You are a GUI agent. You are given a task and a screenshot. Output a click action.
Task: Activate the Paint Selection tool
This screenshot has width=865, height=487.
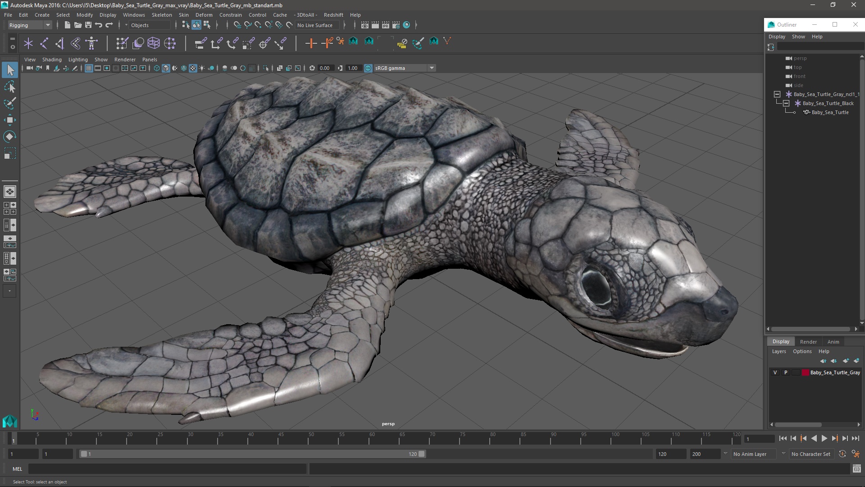(10, 103)
